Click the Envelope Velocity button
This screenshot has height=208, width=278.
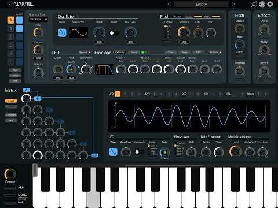point(119,52)
